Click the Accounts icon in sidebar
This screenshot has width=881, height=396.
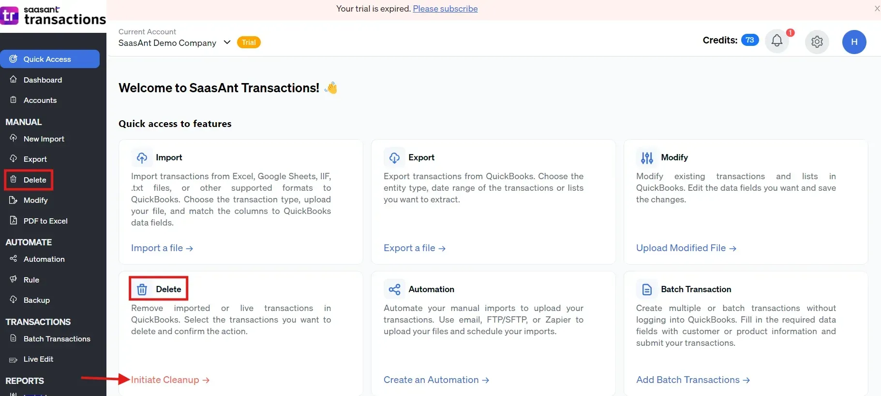(x=14, y=99)
